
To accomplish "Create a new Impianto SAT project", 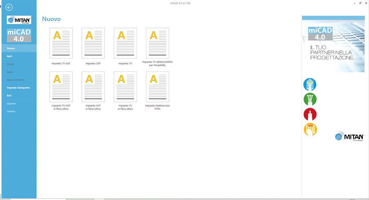I will [93, 43].
